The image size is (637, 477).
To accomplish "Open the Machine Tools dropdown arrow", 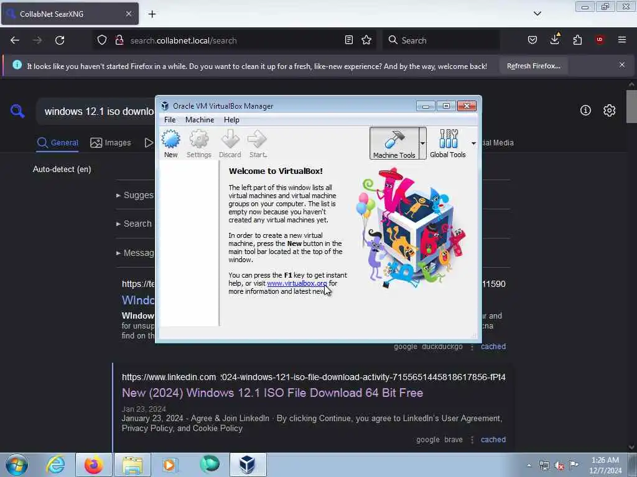I will click(x=422, y=143).
